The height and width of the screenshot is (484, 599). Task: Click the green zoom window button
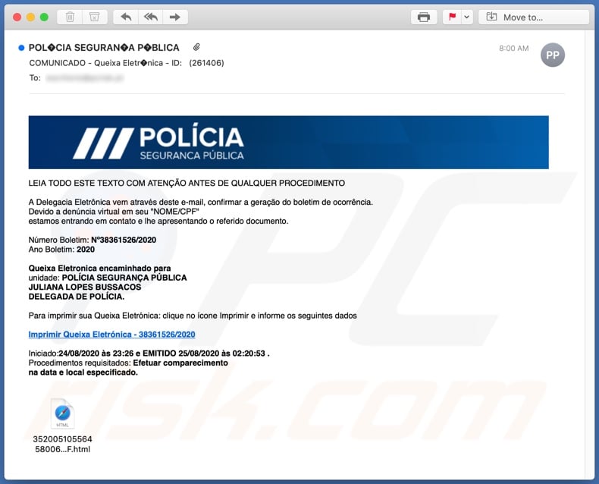[44, 17]
